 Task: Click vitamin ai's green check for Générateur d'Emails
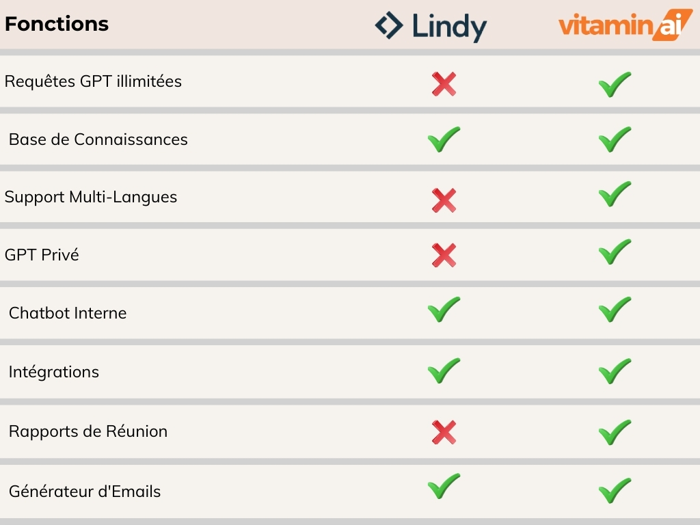[615, 490]
